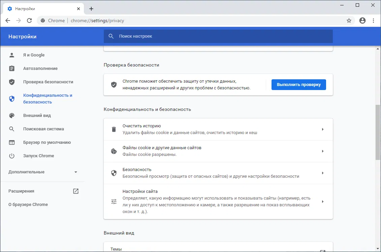Click the back navigation arrow
This screenshot has width=381, height=252.
click(8, 20)
